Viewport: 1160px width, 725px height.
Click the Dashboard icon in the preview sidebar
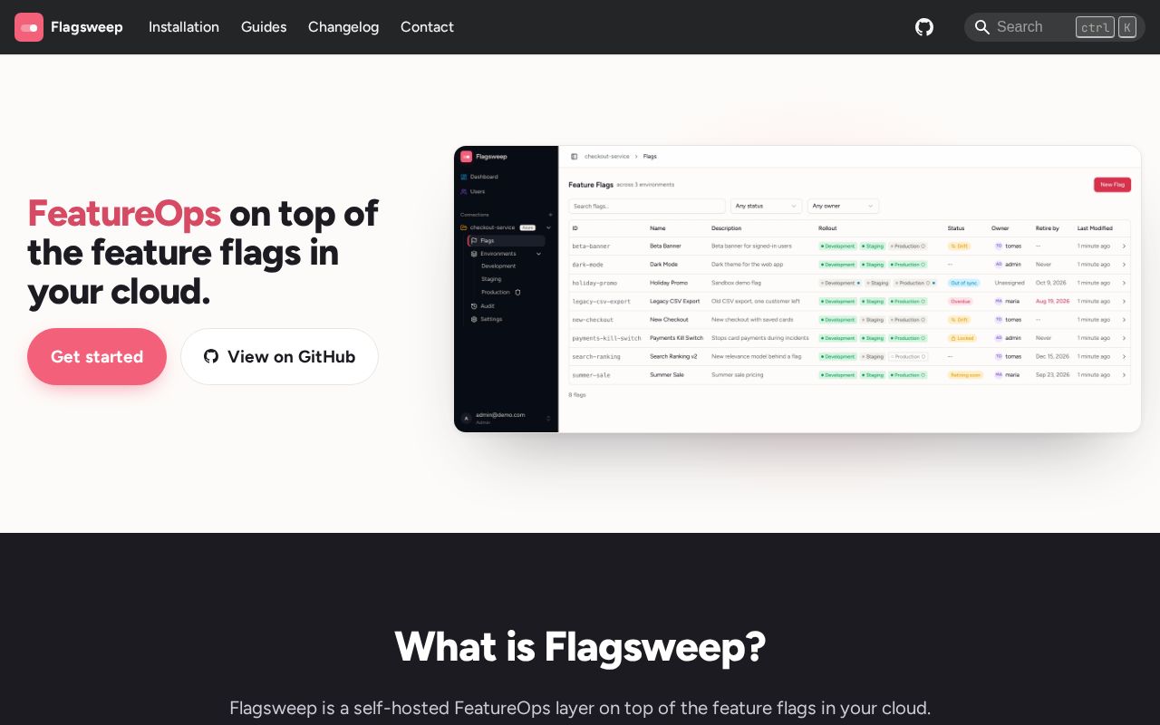coord(464,177)
